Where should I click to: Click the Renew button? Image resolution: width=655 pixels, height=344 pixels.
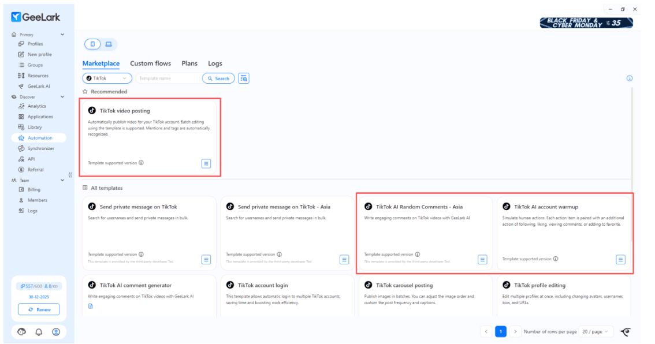coord(39,310)
